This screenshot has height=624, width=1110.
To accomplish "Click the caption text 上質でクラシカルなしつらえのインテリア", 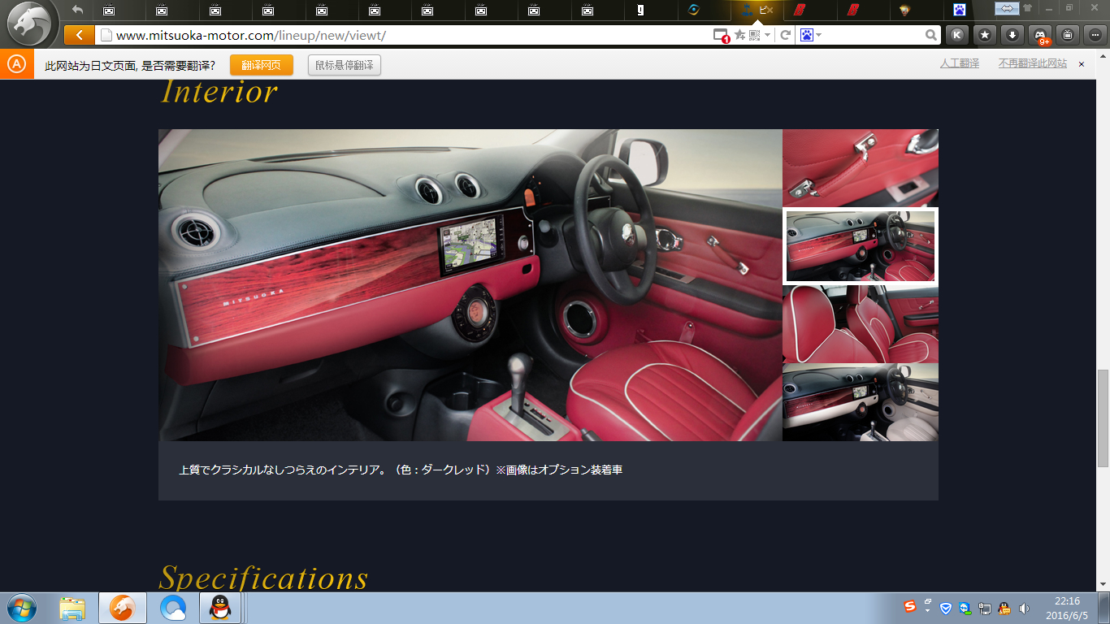I will coord(280,470).
